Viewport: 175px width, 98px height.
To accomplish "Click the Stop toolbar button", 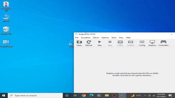I will click(110, 43).
